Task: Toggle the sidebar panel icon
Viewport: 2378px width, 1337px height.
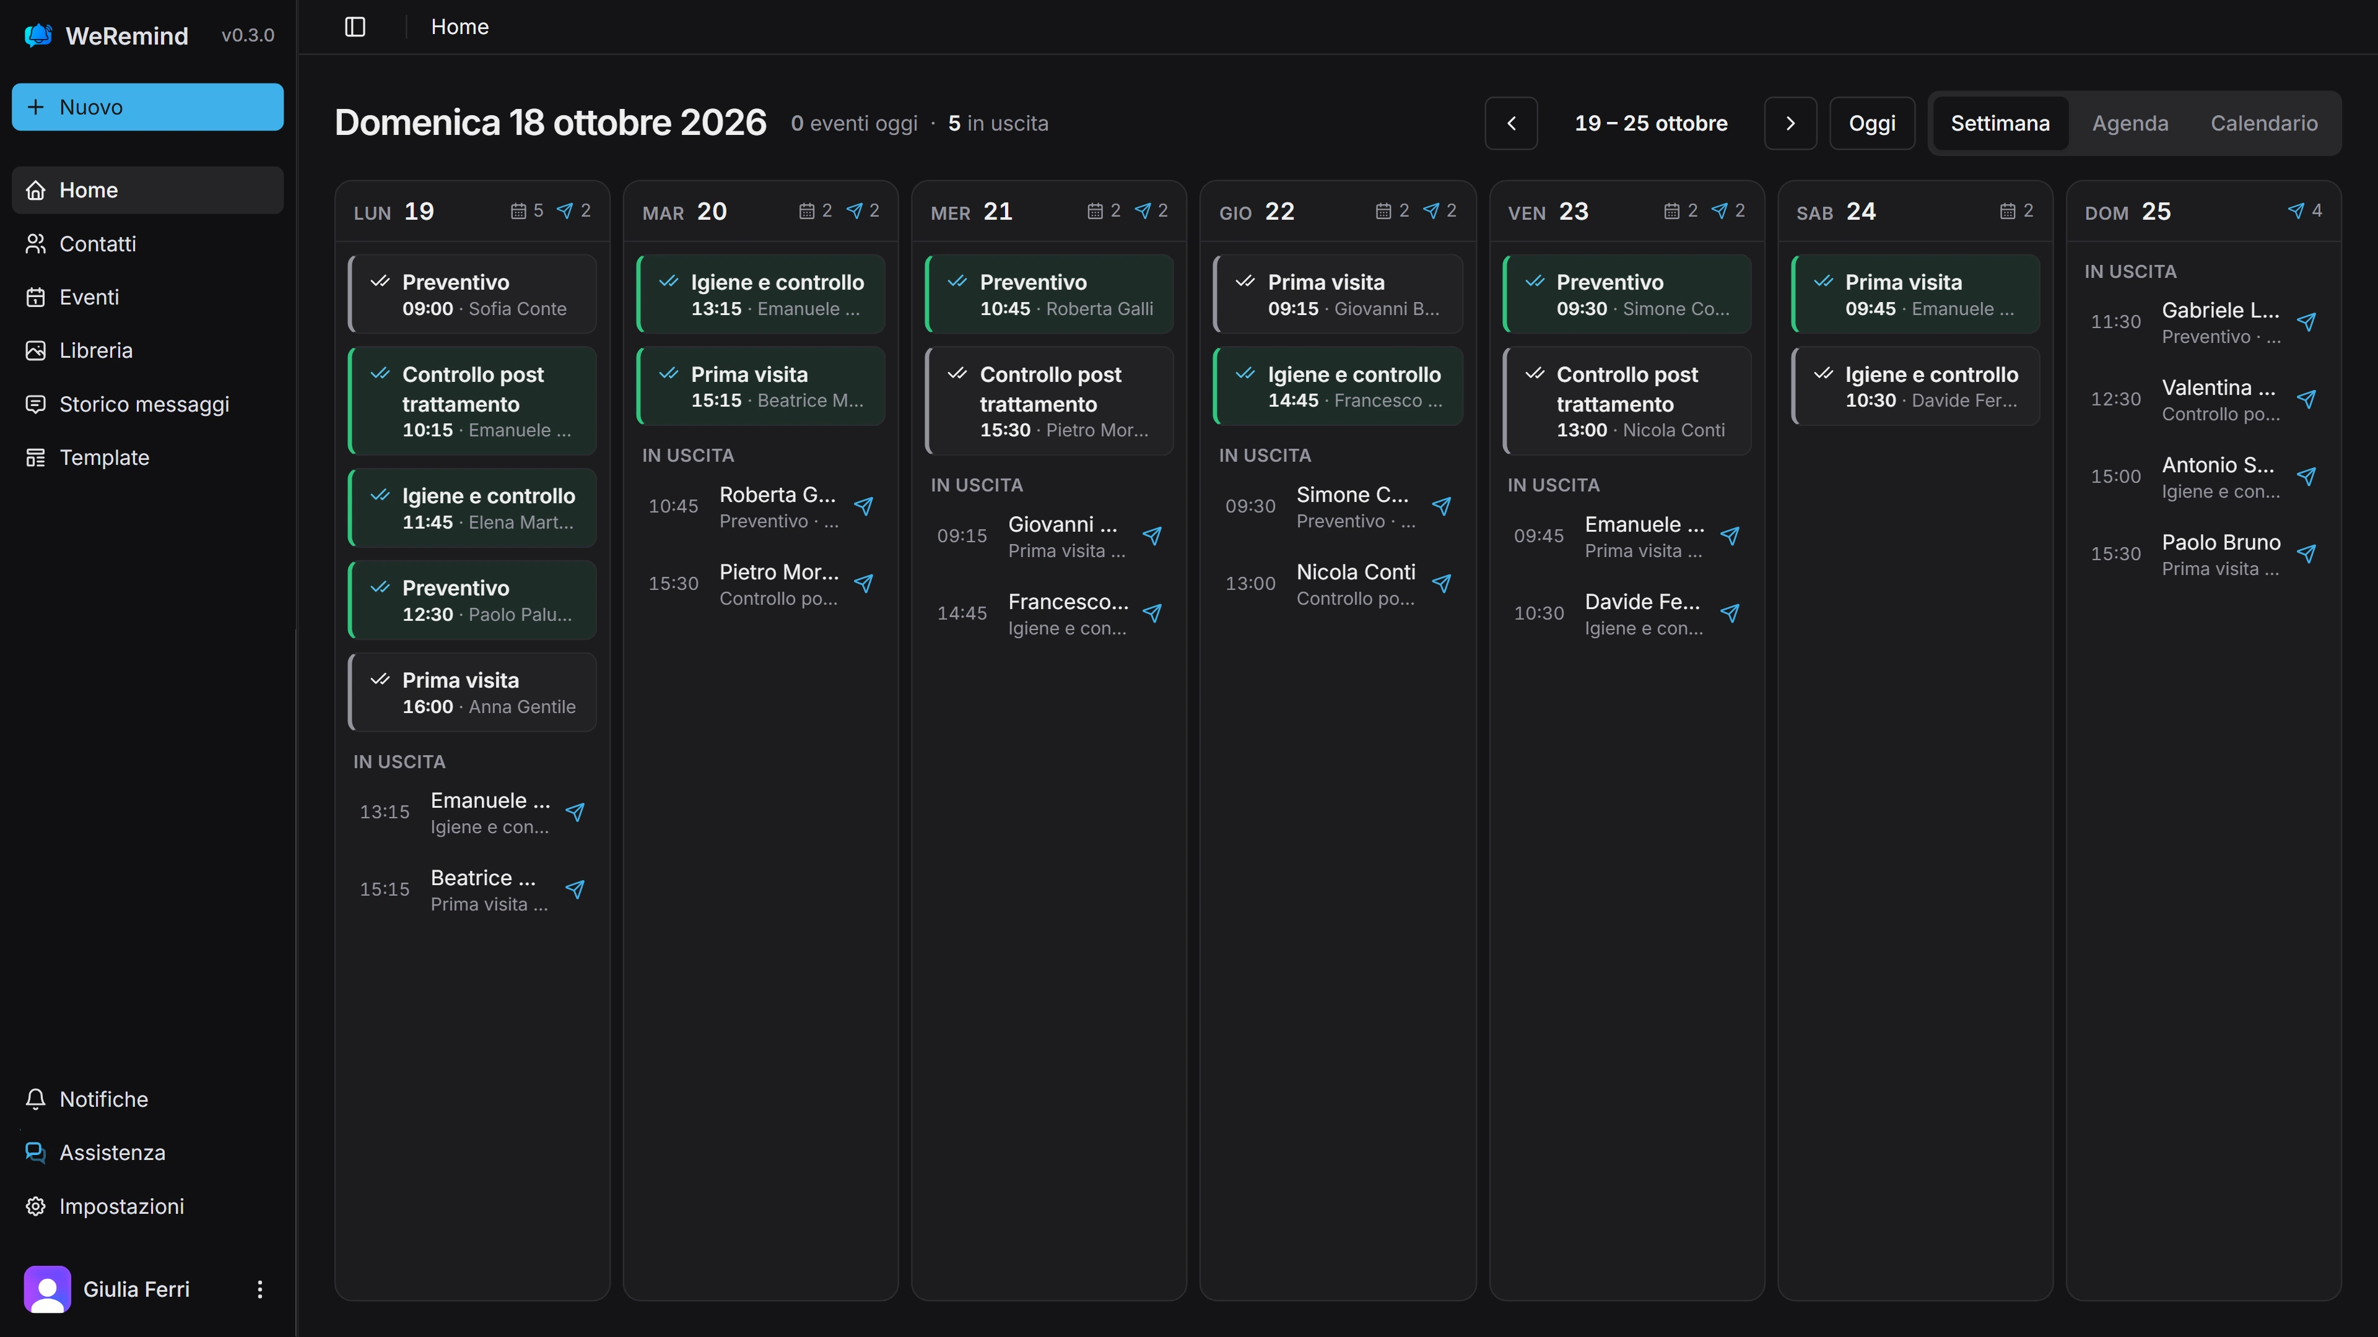Action: point(354,27)
